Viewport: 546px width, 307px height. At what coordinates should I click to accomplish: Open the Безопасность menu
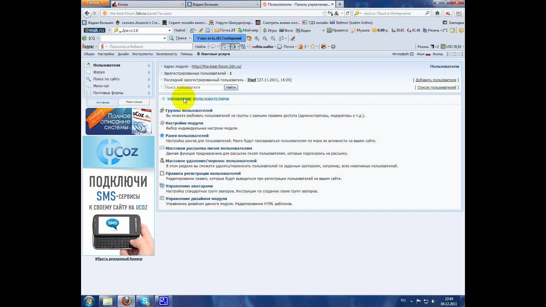coord(166,54)
